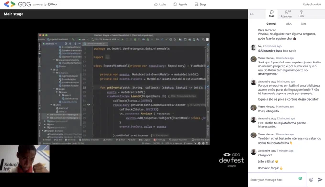Switch to the DMs channel
The height and width of the screenshot is (187, 325).
pyautogui.click(x=303, y=24)
